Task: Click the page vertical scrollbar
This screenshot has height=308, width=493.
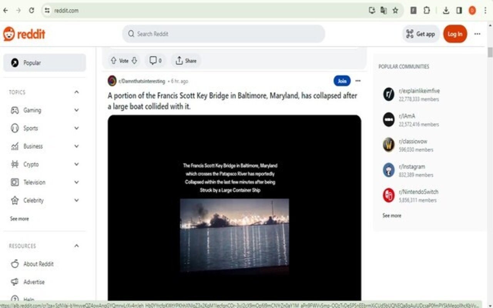Action: pyautogui.click(x=490, y=53)
